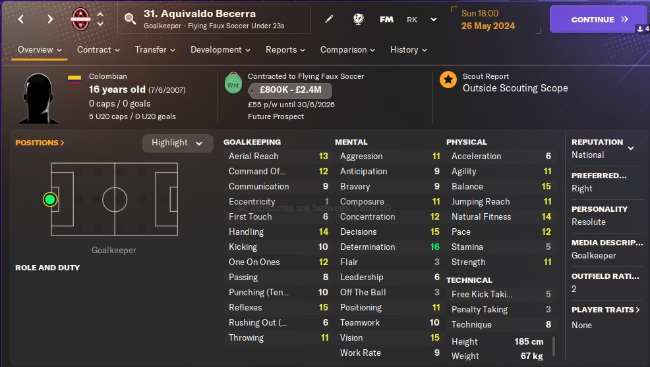Open the Highlight attributes dropdown
650x367 pixels.
point(177,143)
